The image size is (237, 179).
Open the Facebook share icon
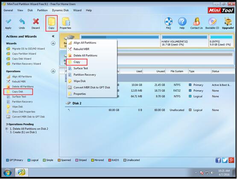coord(218,160)
